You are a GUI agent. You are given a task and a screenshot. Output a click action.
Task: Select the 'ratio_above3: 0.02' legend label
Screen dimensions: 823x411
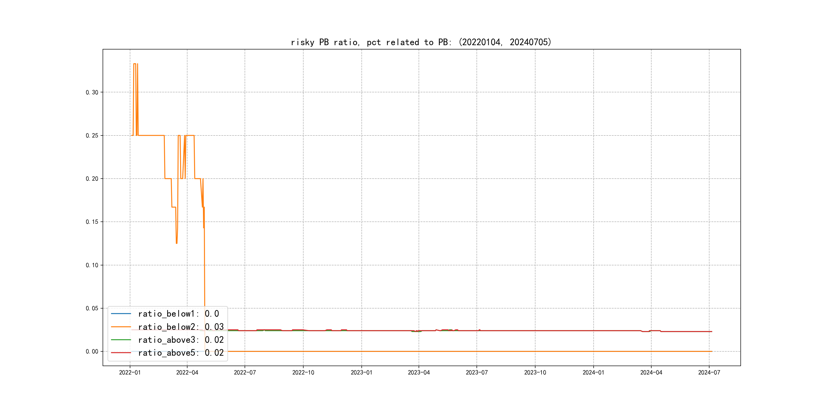click(181, 340)
